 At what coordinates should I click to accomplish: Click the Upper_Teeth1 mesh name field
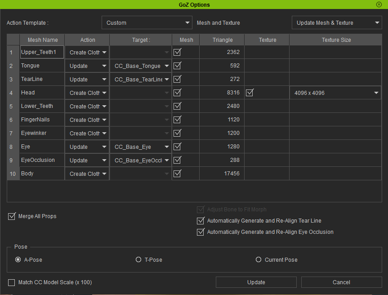coord(42,52)
